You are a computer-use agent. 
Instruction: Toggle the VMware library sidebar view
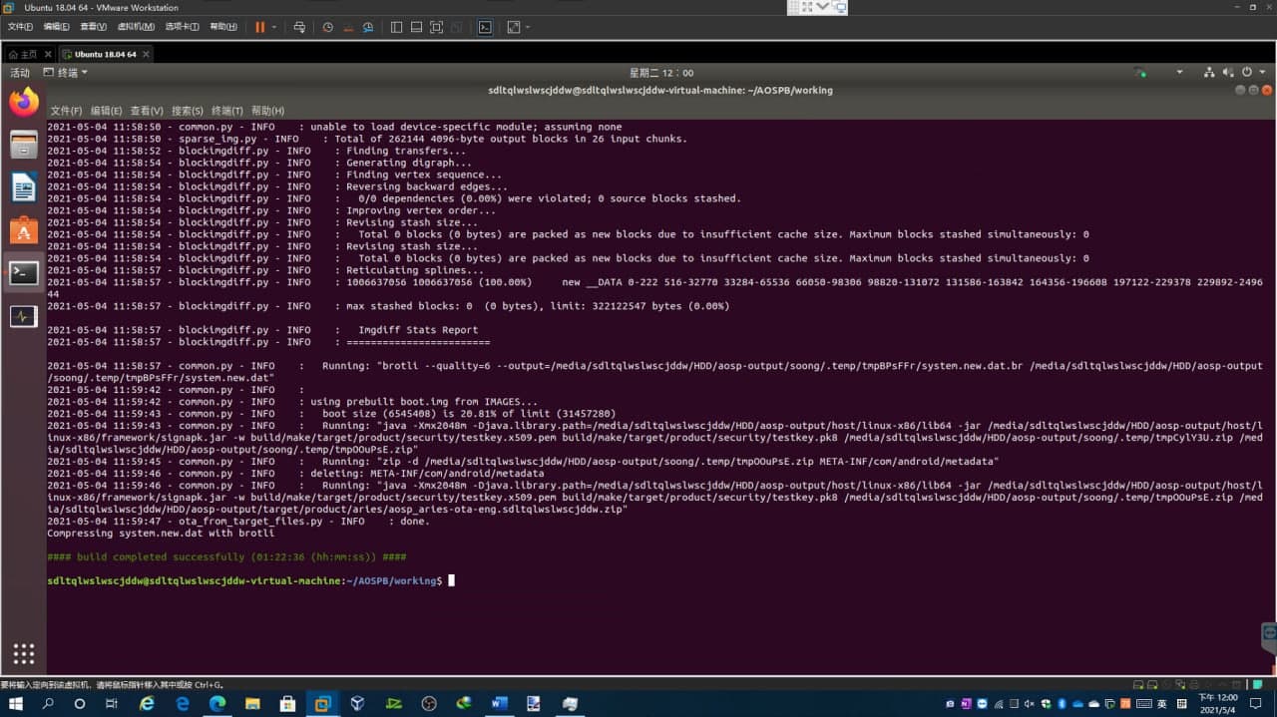tap(396, 27)
